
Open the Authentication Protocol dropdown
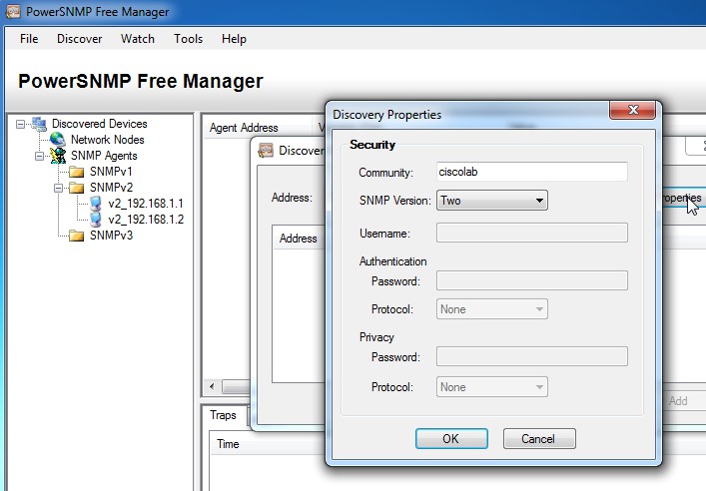tap(492, 309)
